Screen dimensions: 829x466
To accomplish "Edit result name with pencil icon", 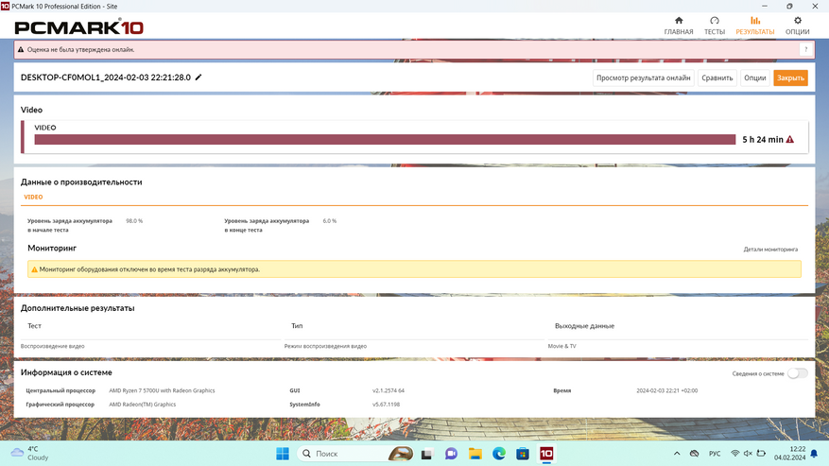I will 199,78.
